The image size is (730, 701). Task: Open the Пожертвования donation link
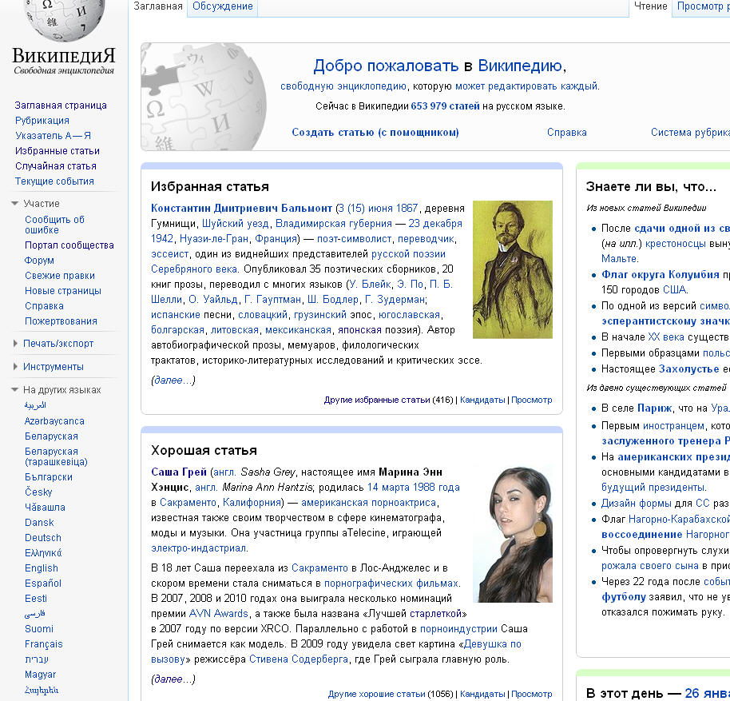(x=61, y=321)
